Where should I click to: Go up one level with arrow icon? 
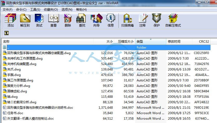6,33
